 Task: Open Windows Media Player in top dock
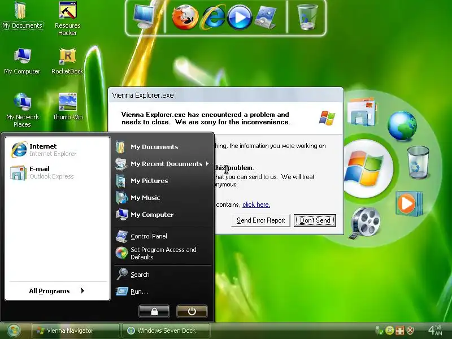[x=240, y=18]
